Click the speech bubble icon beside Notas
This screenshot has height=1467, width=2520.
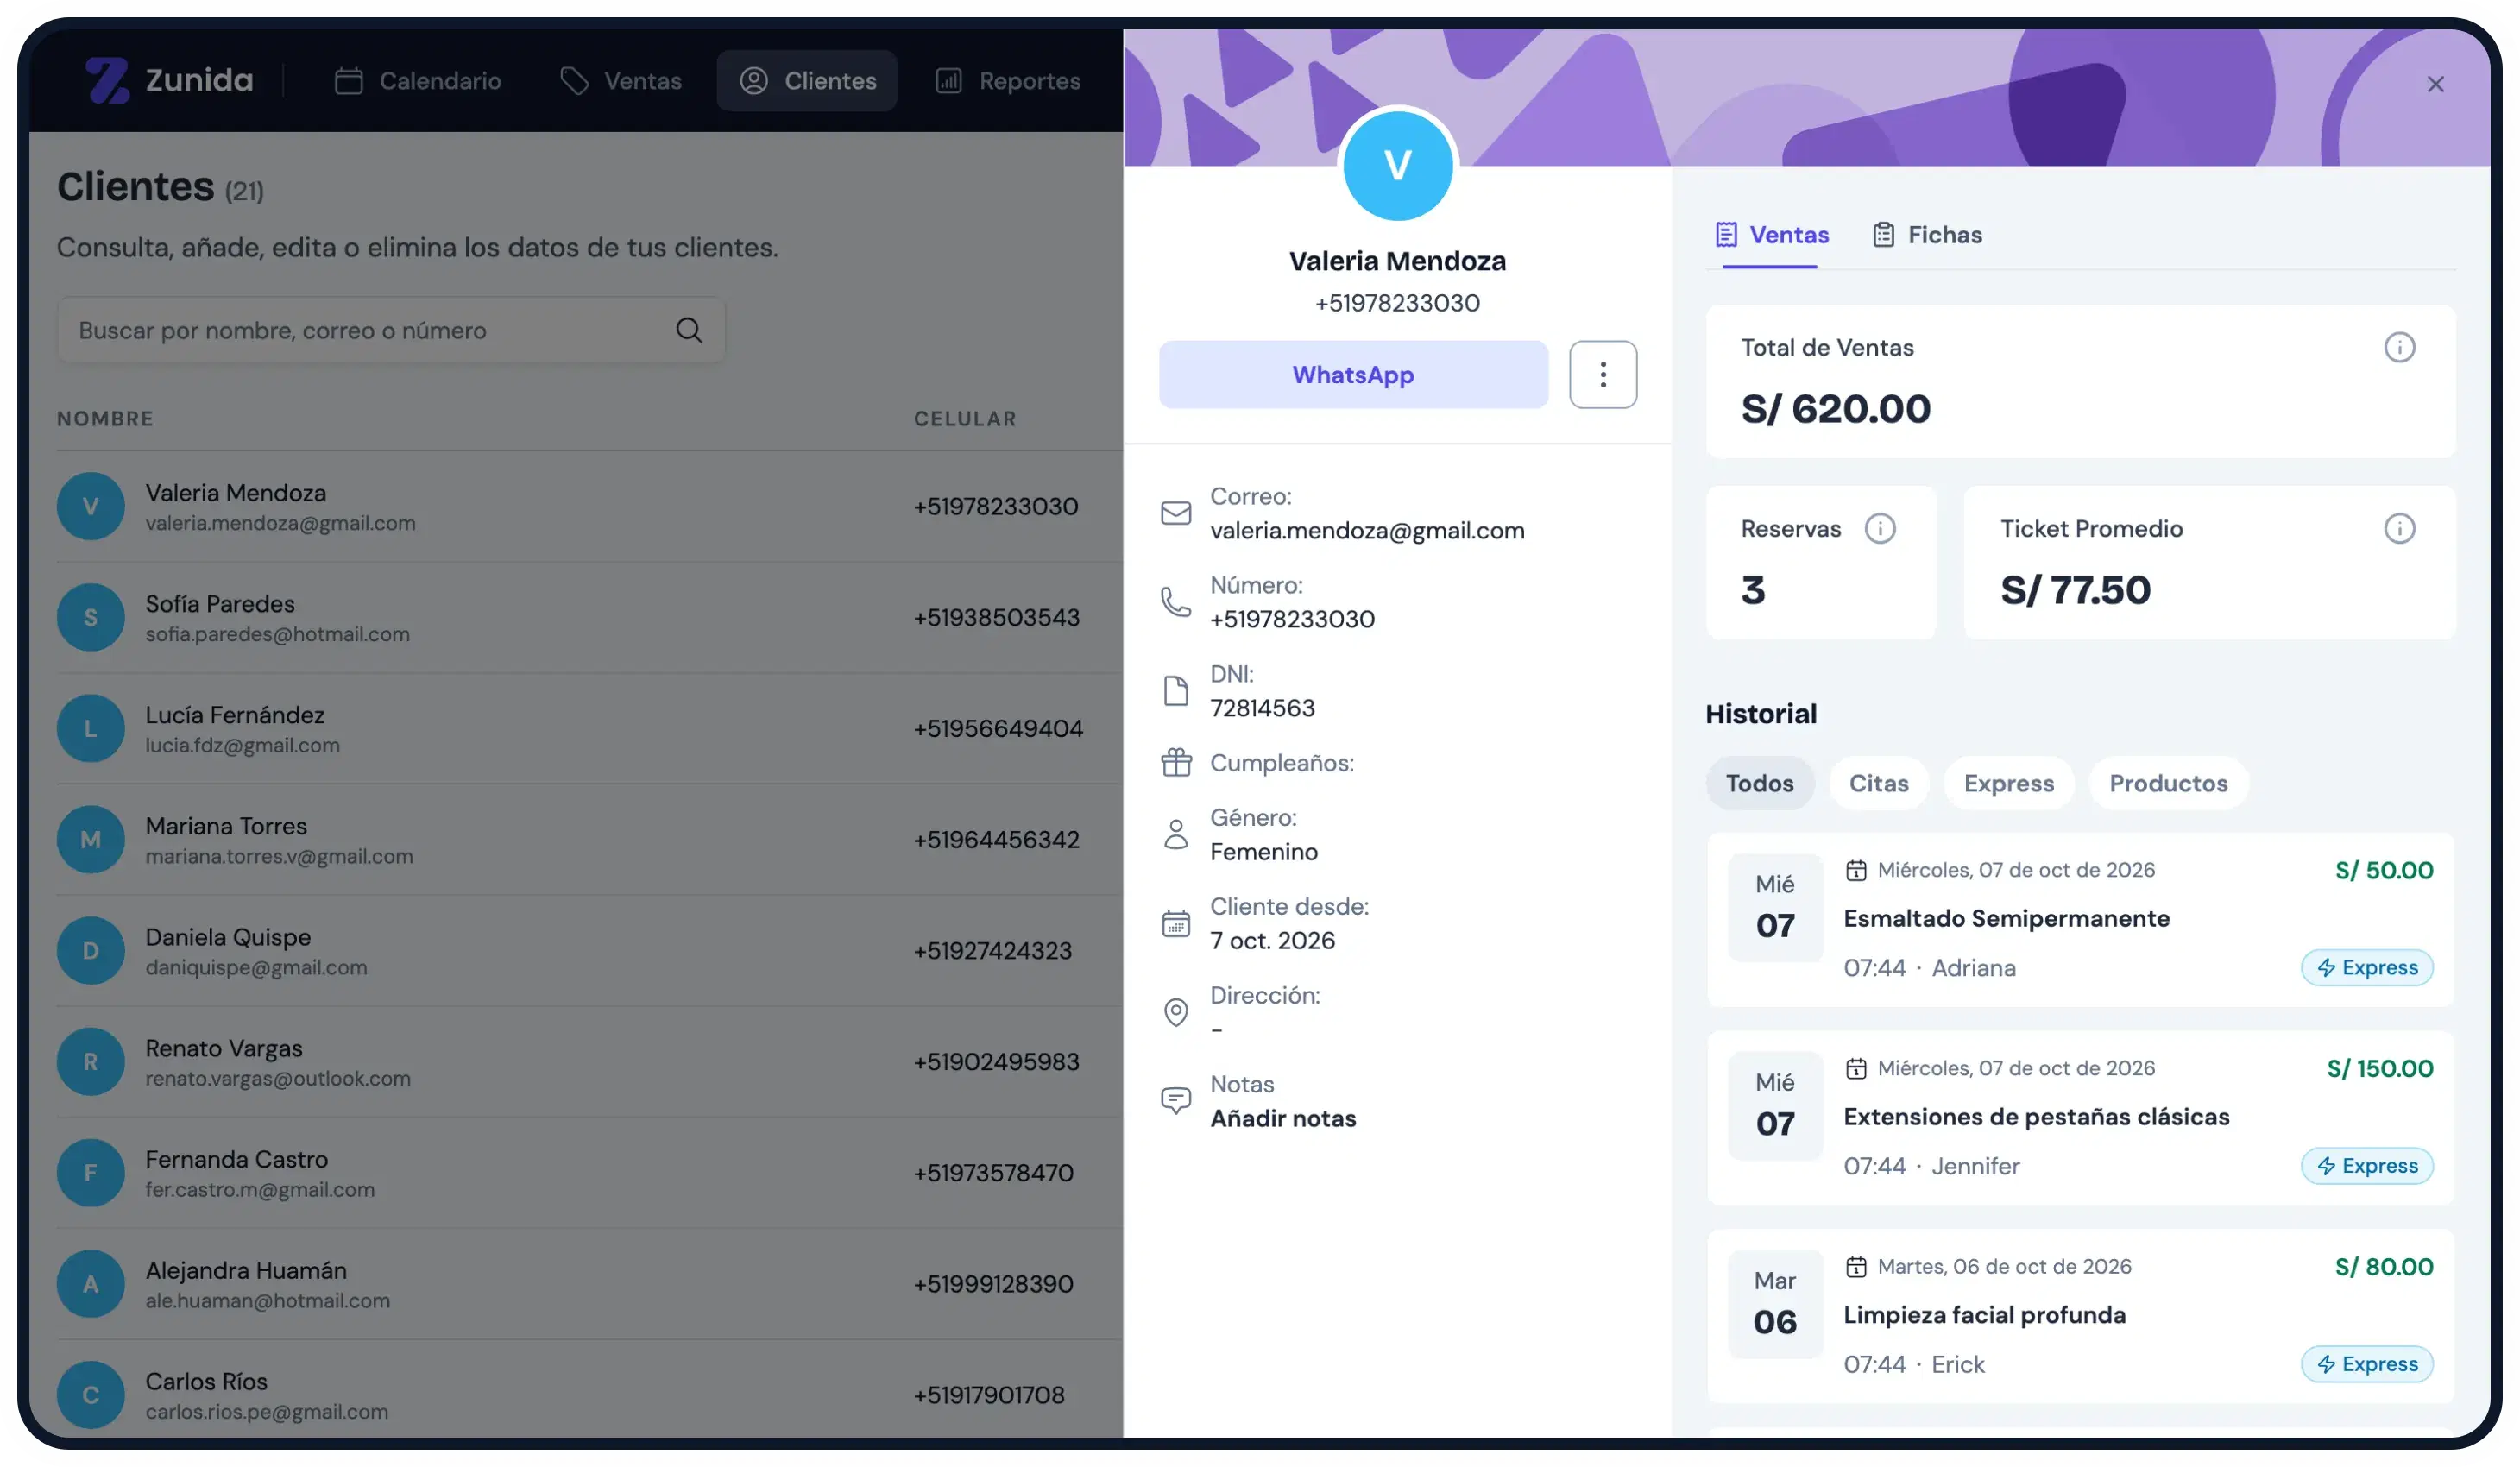pos(1176,1101)
